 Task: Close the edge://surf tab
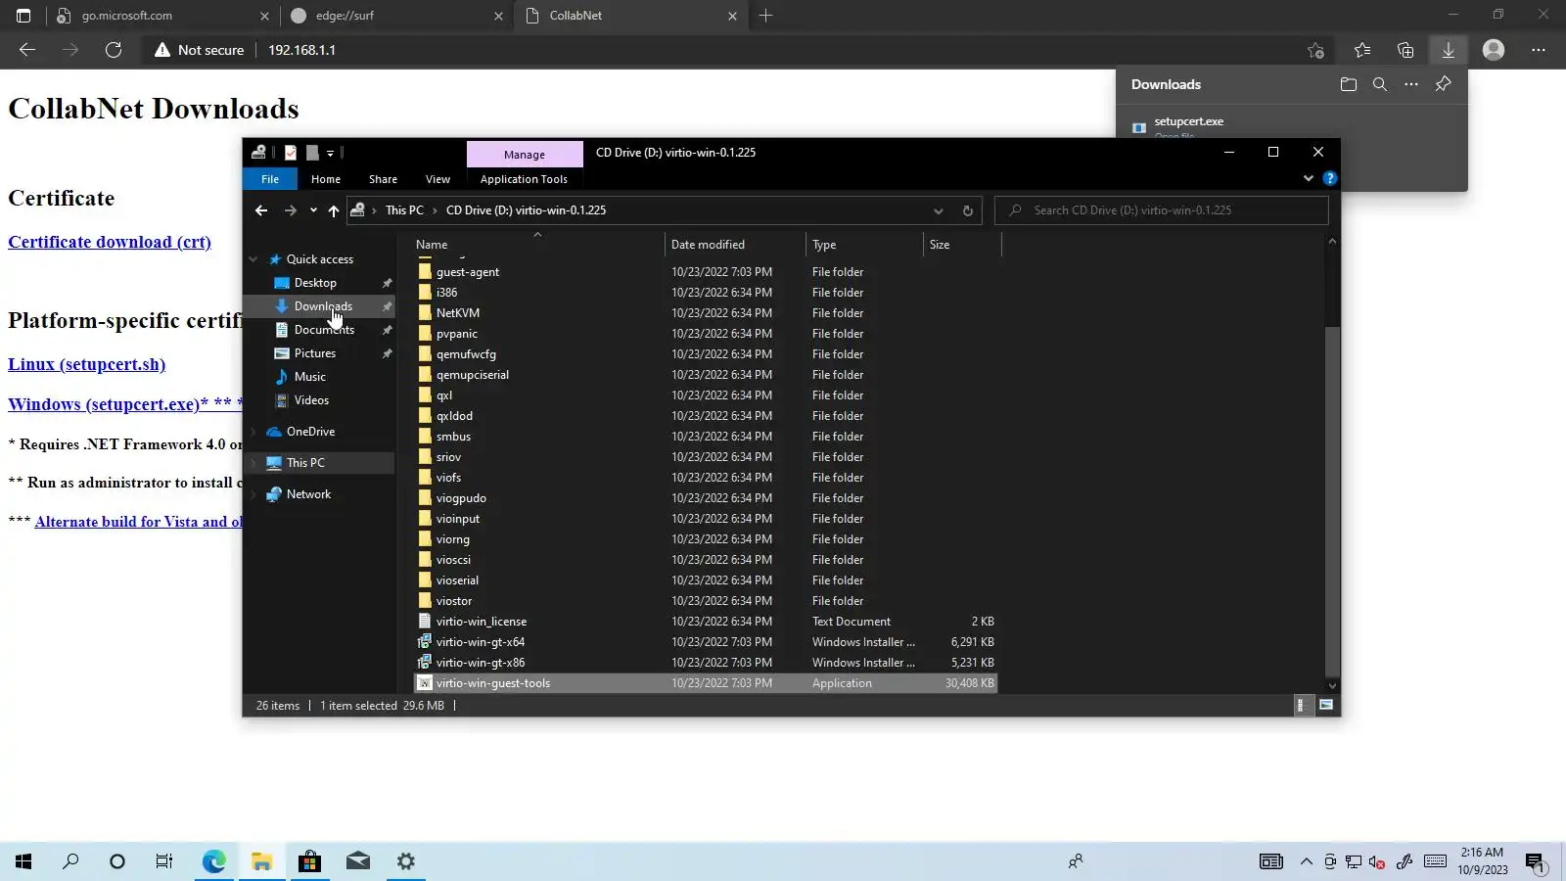(498, 16)
